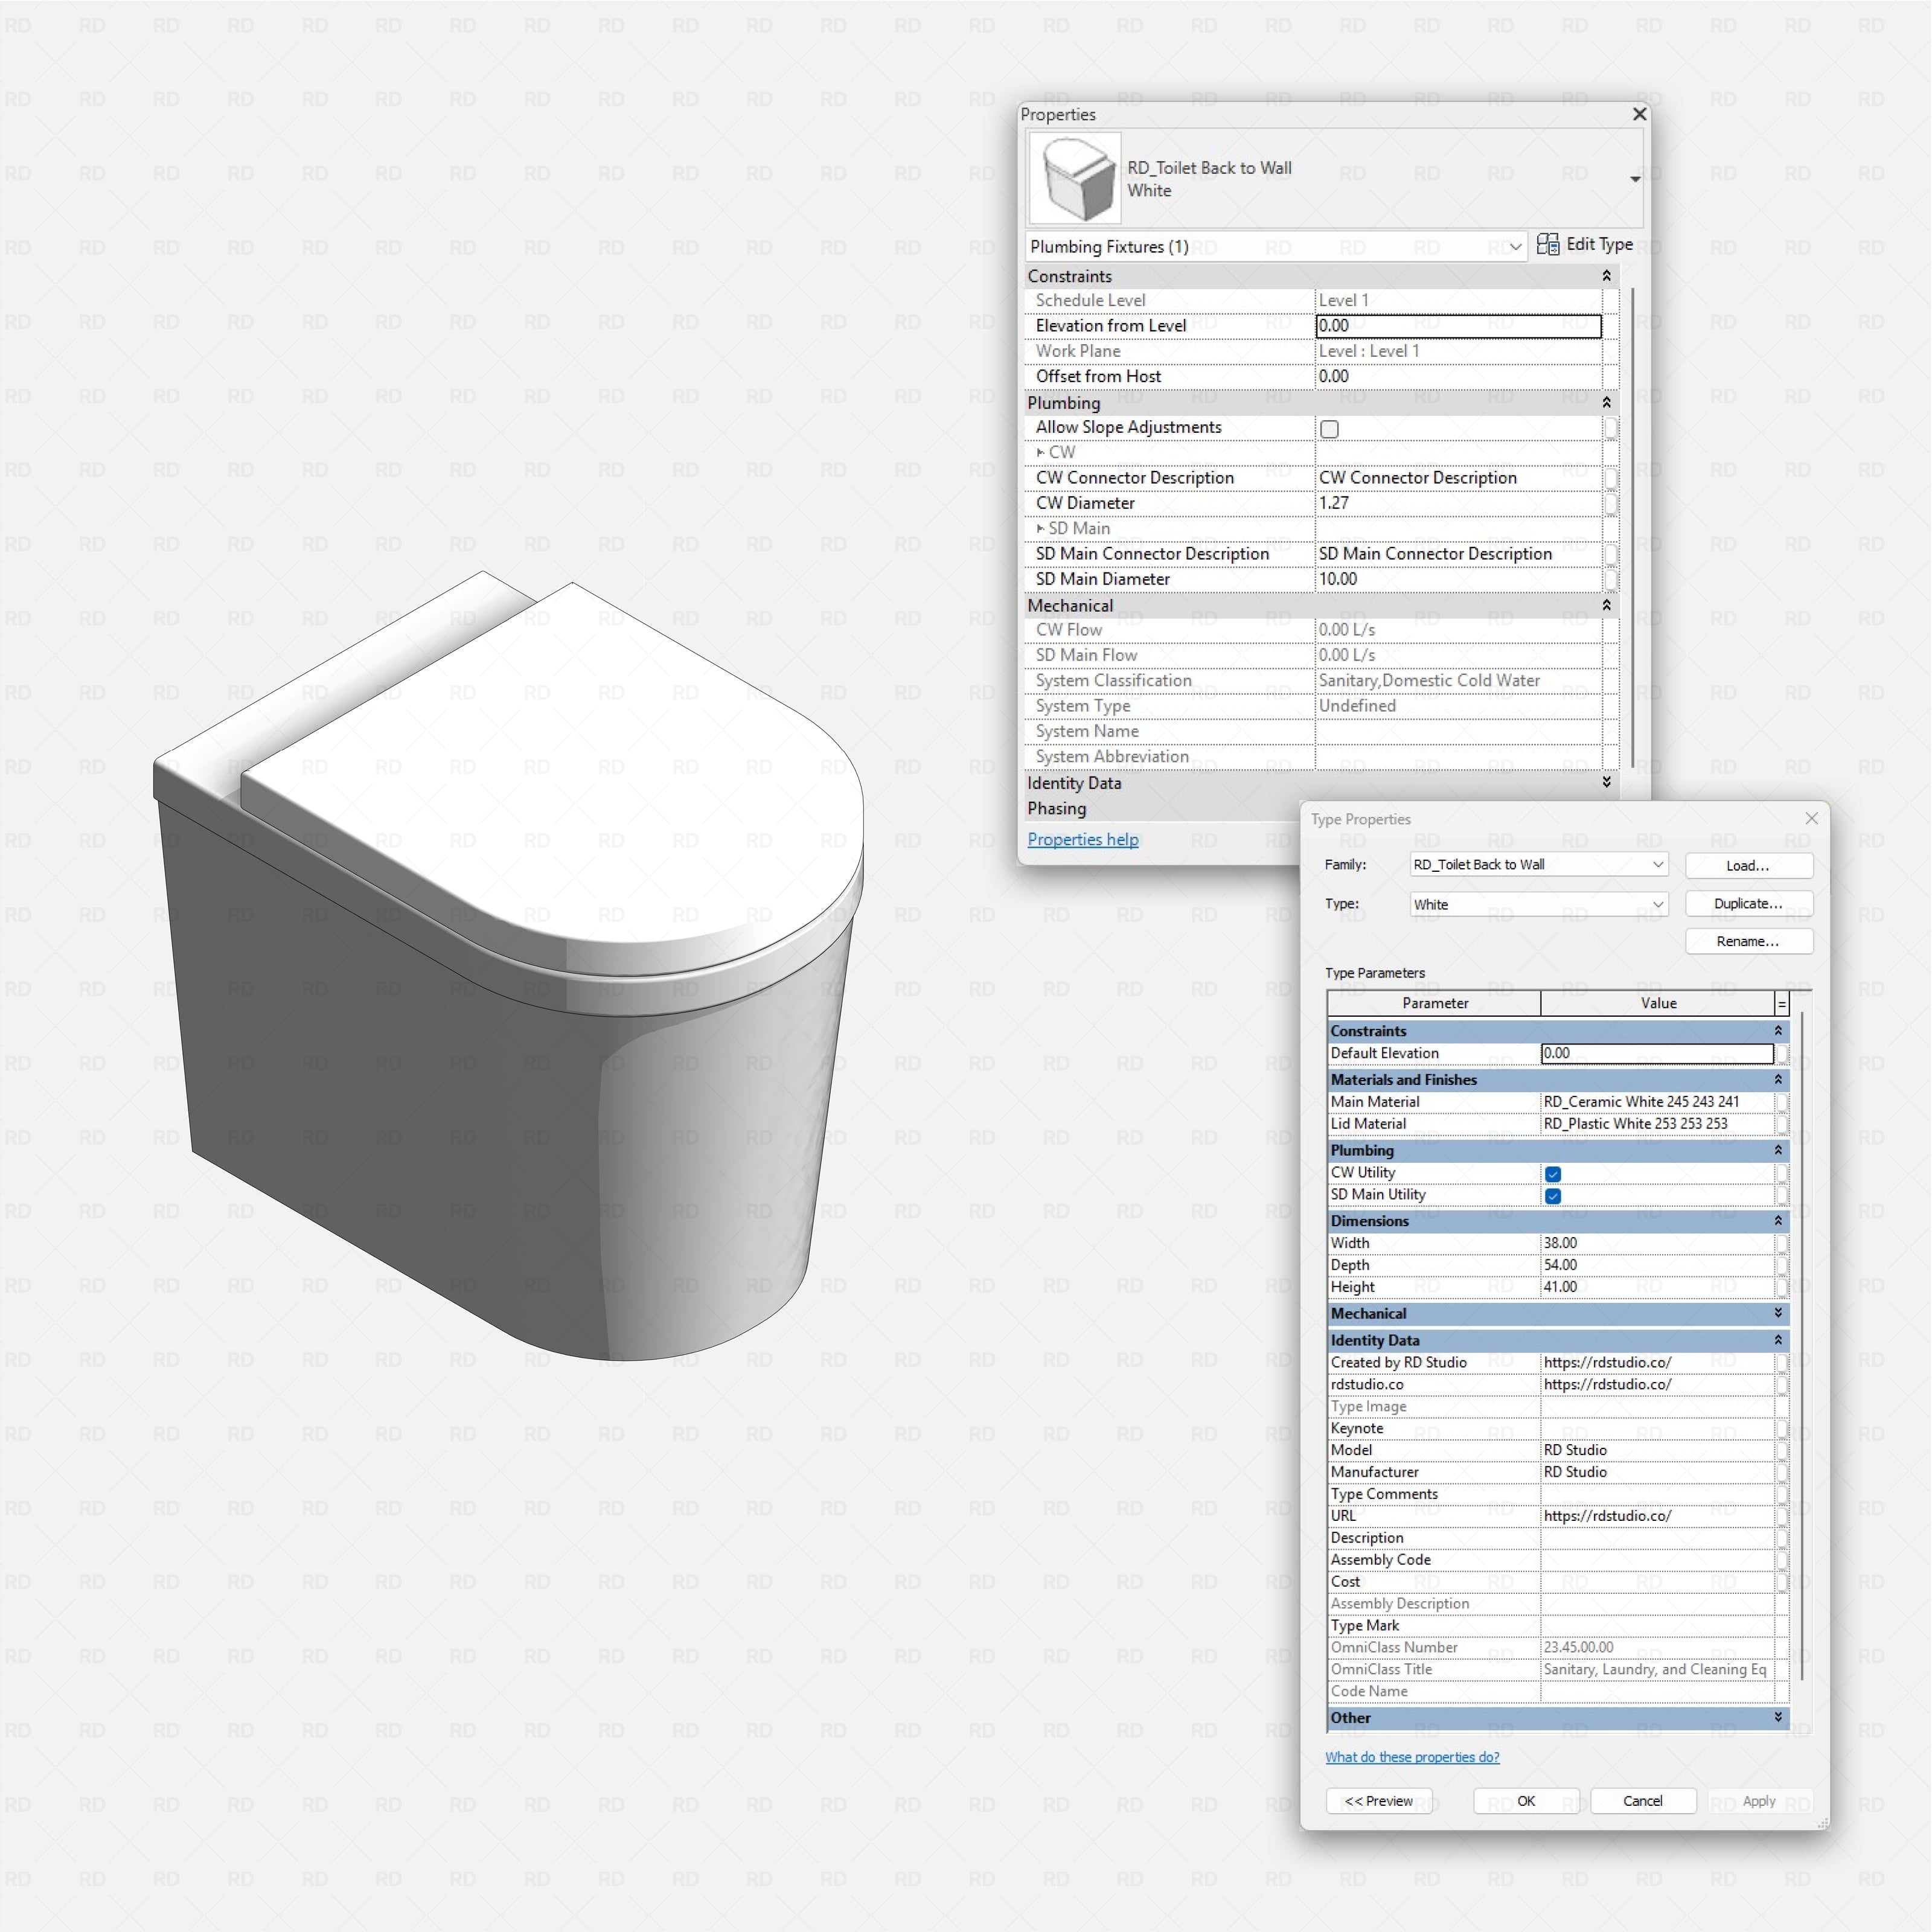This screenshot has width=1932, height=1932.
Task: Click the CW Connector Description value cell
Action: click(1458, 477)
